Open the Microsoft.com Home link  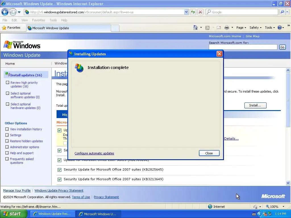[225, 36]
